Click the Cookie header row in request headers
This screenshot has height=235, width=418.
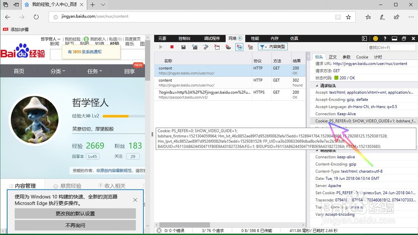364,121
